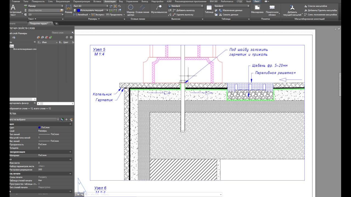351x197 pixels.
Task: Click the blue Цвет ПоСлою color swatch
Action: point(39,128)
